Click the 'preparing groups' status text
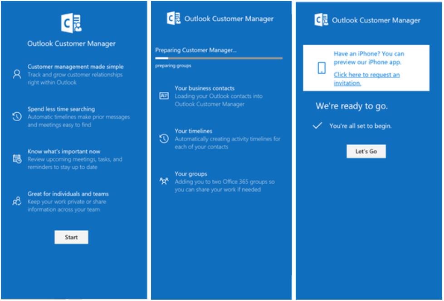444x301 pixels. (173, 66)
